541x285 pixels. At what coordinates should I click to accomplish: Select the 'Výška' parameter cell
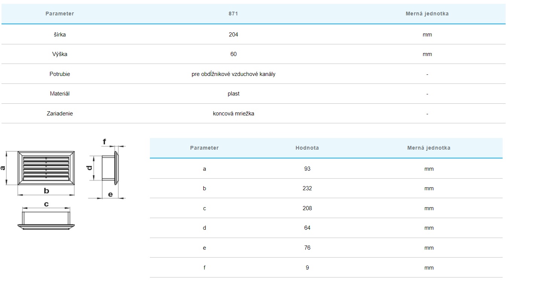pos(59,54)
